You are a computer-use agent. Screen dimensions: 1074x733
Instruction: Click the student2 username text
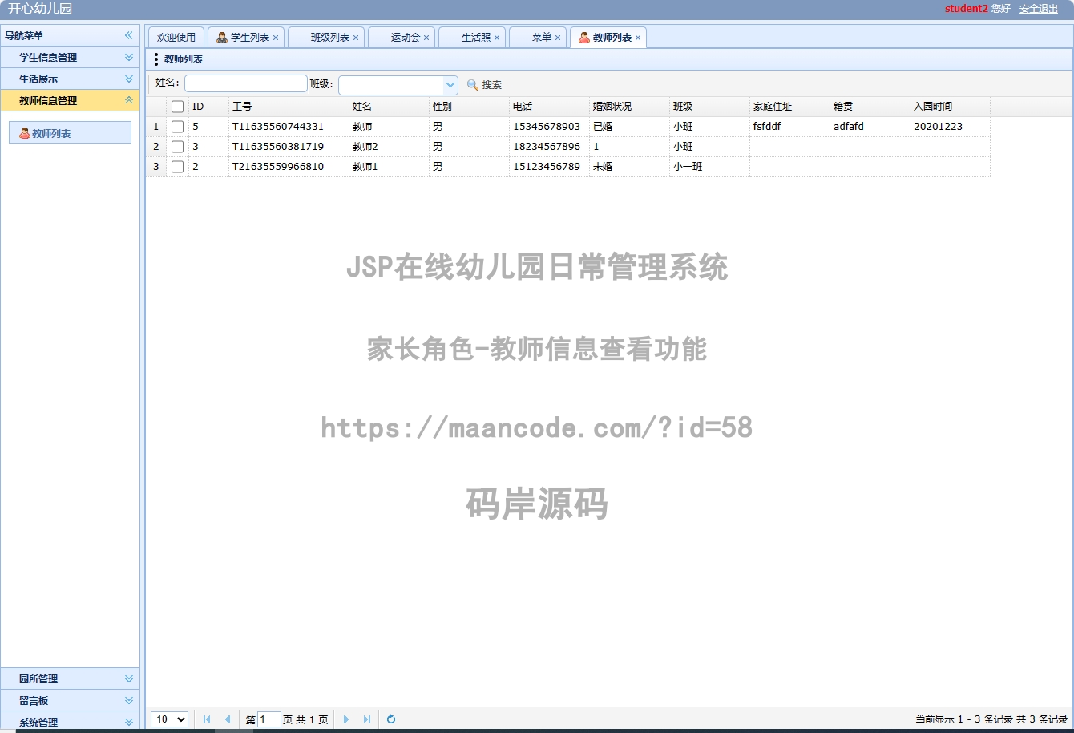[966, 9]
